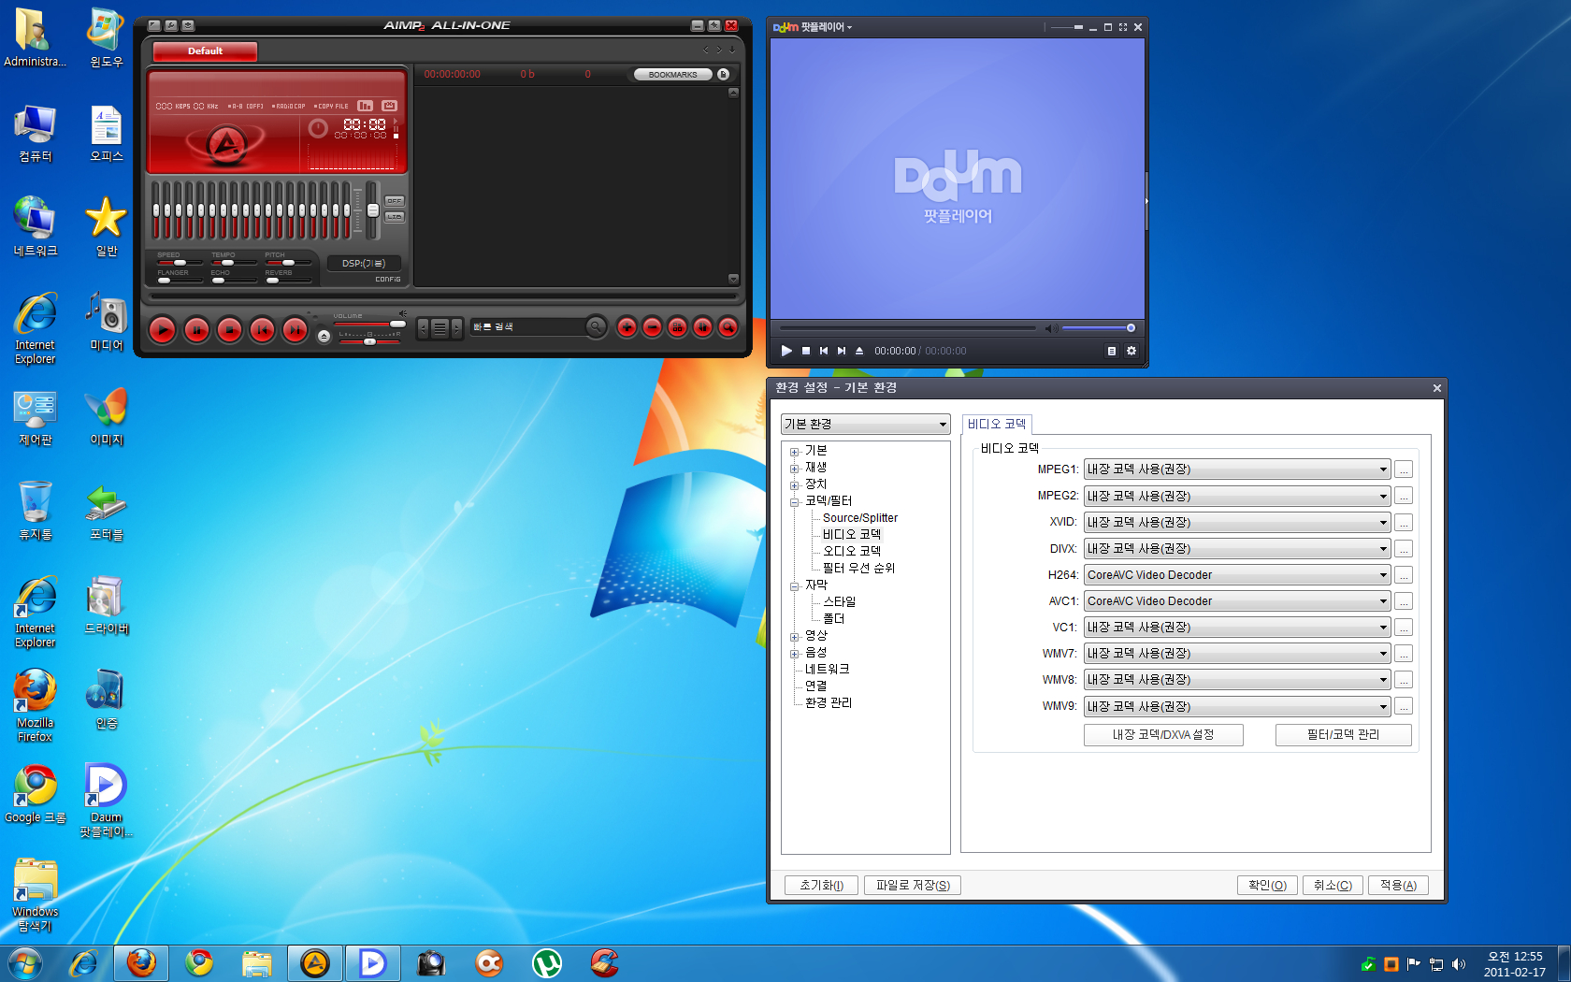Expand 영상 tree node
This screenshot has height=982, width=1571.
coord(795,637)
